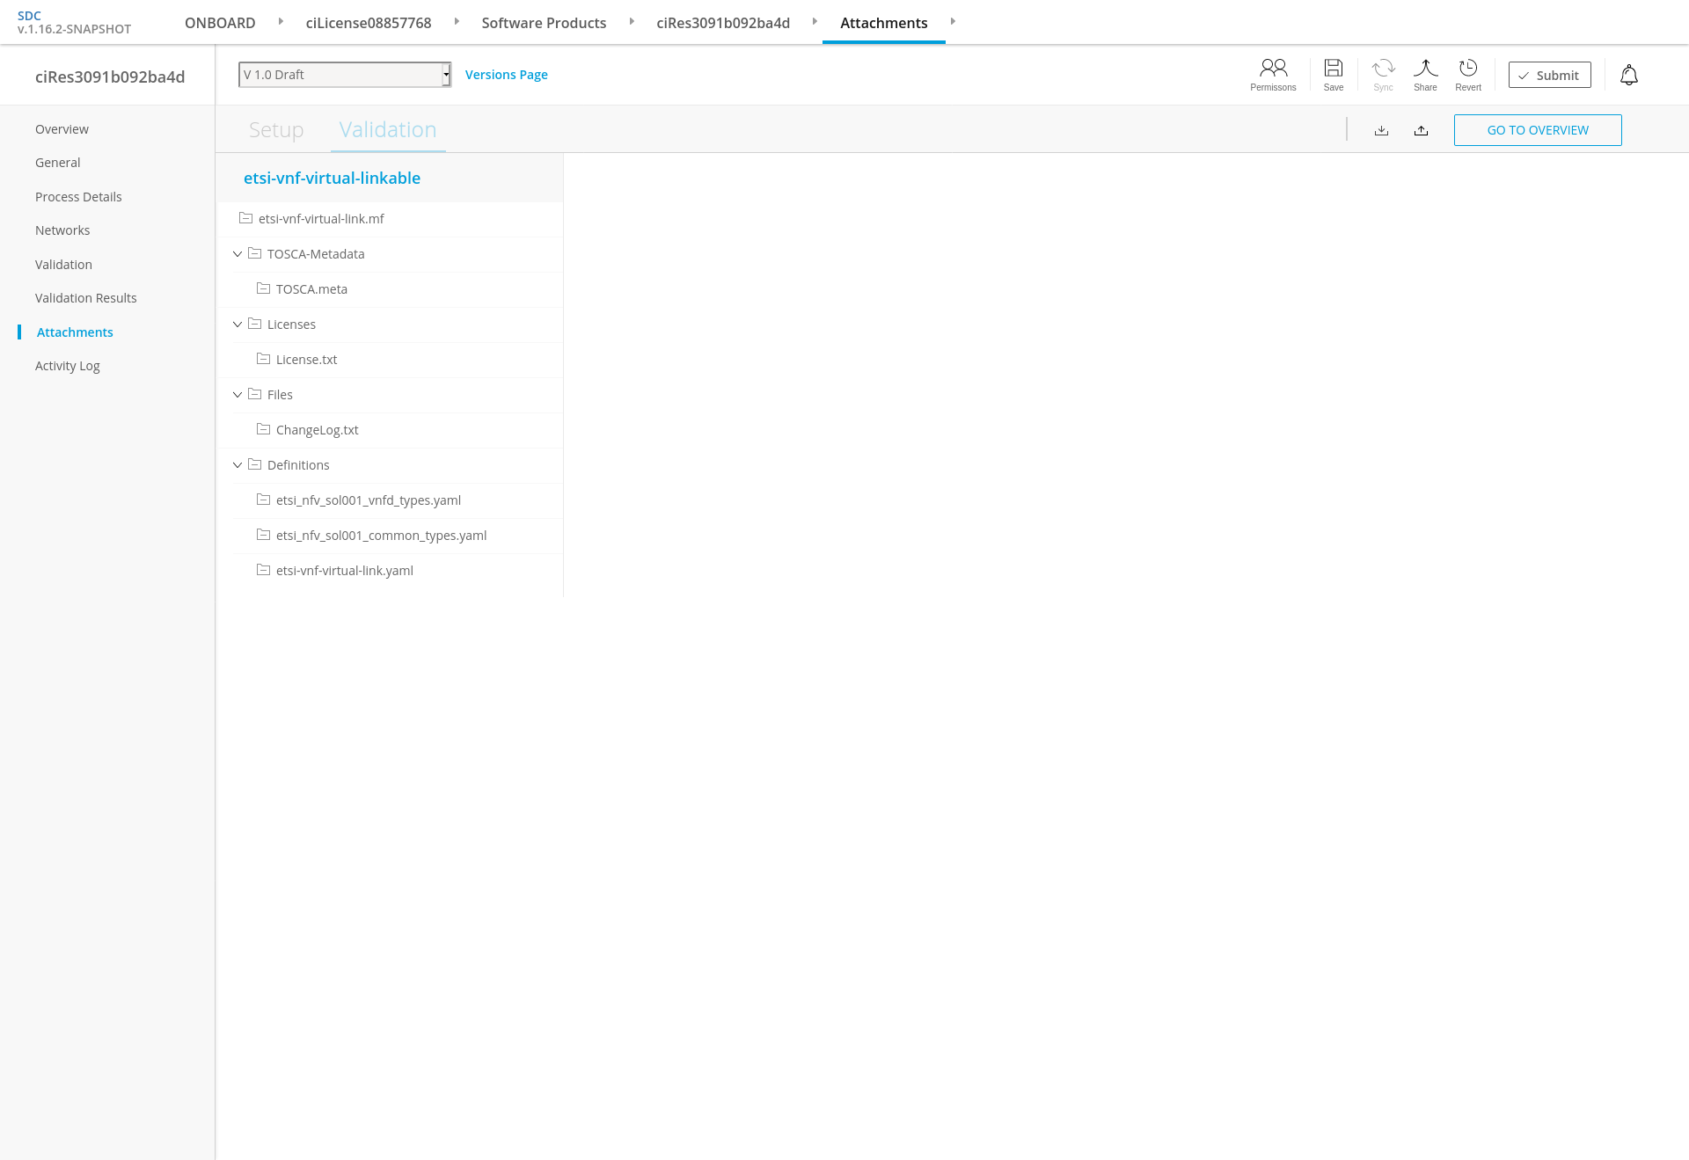Switch to the Setup tab
The height and width of the screenshot is (1160, 1689).
coord(276,130)
